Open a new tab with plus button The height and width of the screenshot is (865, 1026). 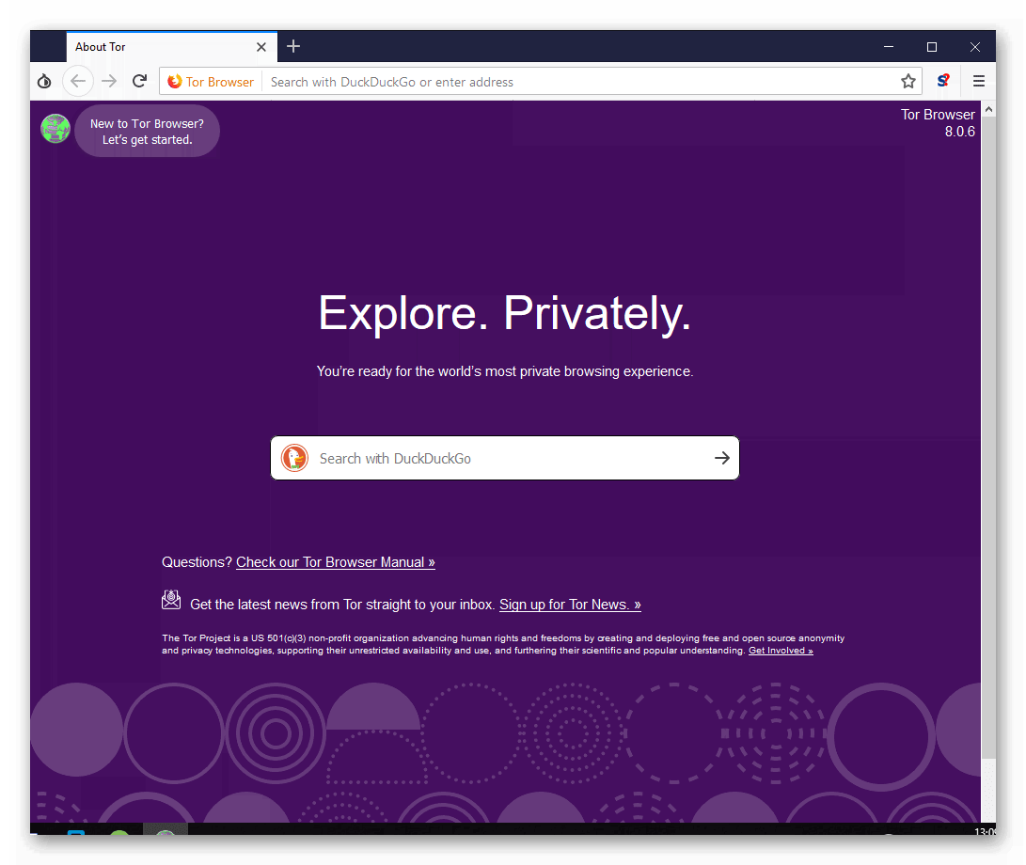pos(293,46)
